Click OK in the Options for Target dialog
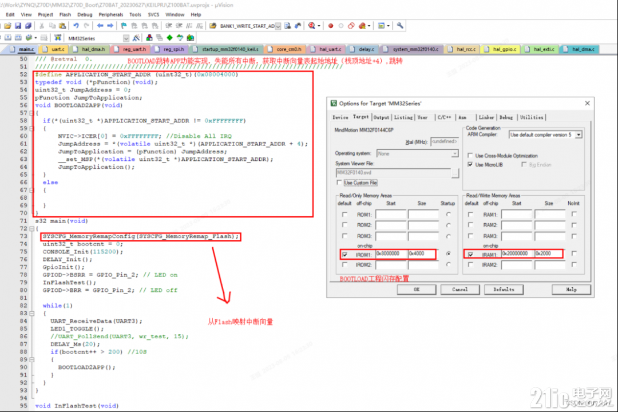This screenshot has height=412, width=618. click(417, 290)
